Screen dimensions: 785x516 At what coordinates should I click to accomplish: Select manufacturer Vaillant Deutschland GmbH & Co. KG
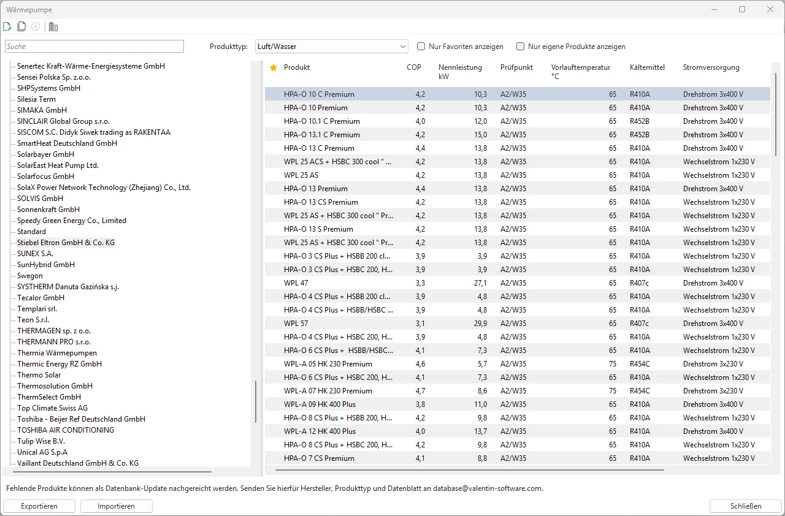pyautogui.click(x=76, y=463)
